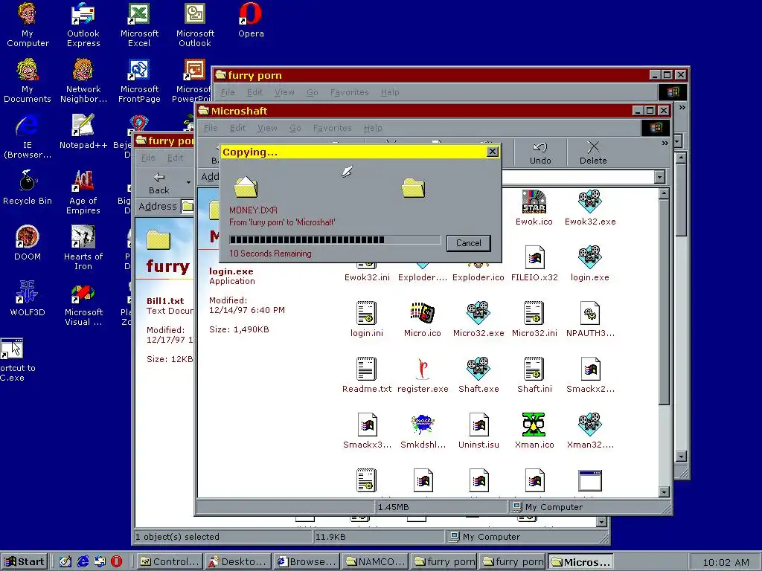This screenshot has width=762, height=571.
Task: Select Smkdshl file icon
Action: 423,431
